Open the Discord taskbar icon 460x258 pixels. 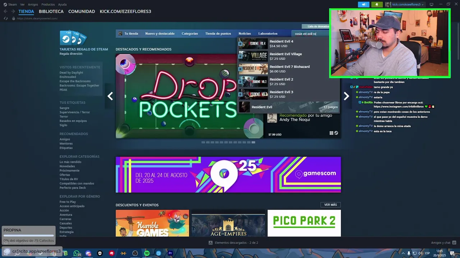pyautogui.click(x=88, y=253)
